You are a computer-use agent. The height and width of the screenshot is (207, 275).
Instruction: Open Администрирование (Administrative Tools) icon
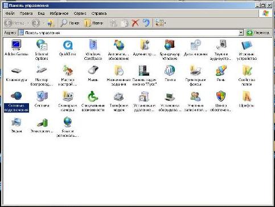pyautogui.click(x=145, y=45)
